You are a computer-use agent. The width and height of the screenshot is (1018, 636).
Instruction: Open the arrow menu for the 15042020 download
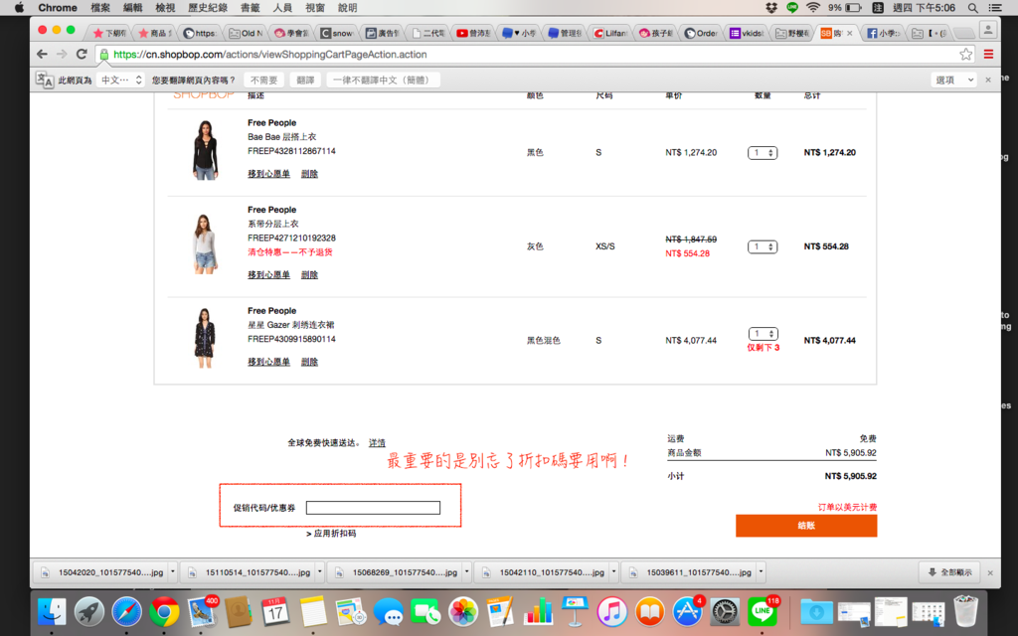click(173, 572)
